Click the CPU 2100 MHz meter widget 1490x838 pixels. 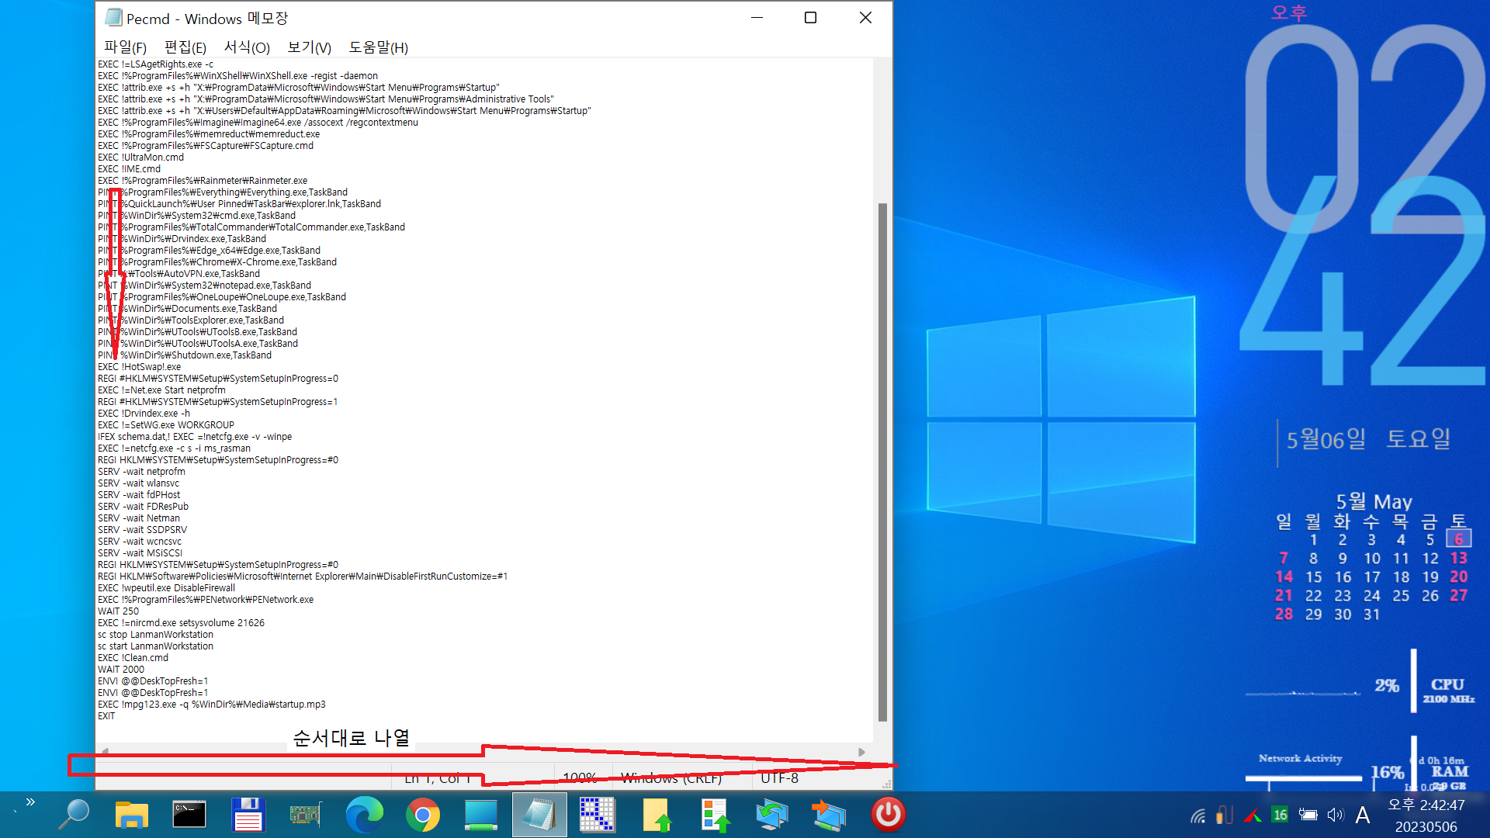1448,690
